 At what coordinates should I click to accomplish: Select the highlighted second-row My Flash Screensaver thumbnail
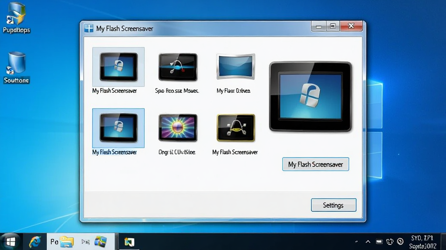[x=118, y=128]
